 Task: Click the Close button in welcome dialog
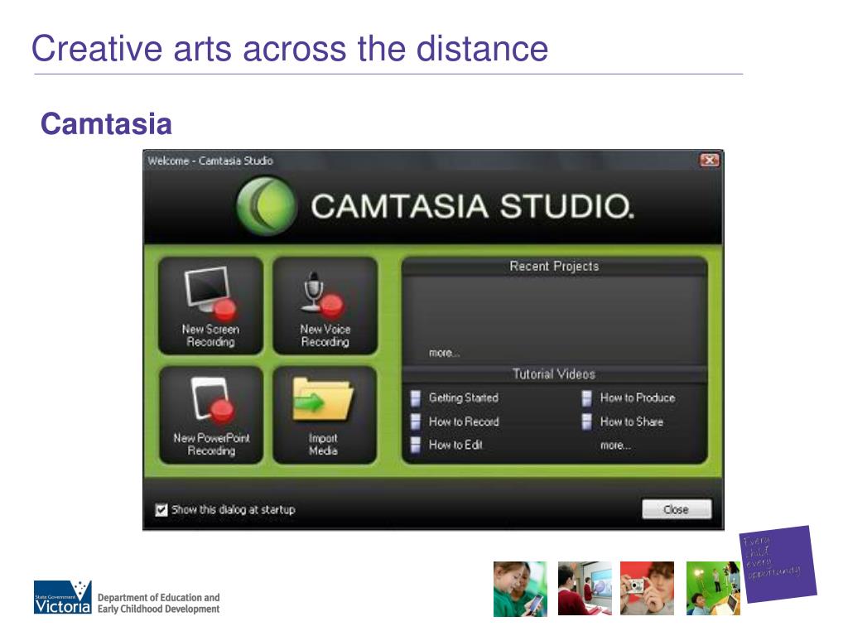click(x=677, y=509)
